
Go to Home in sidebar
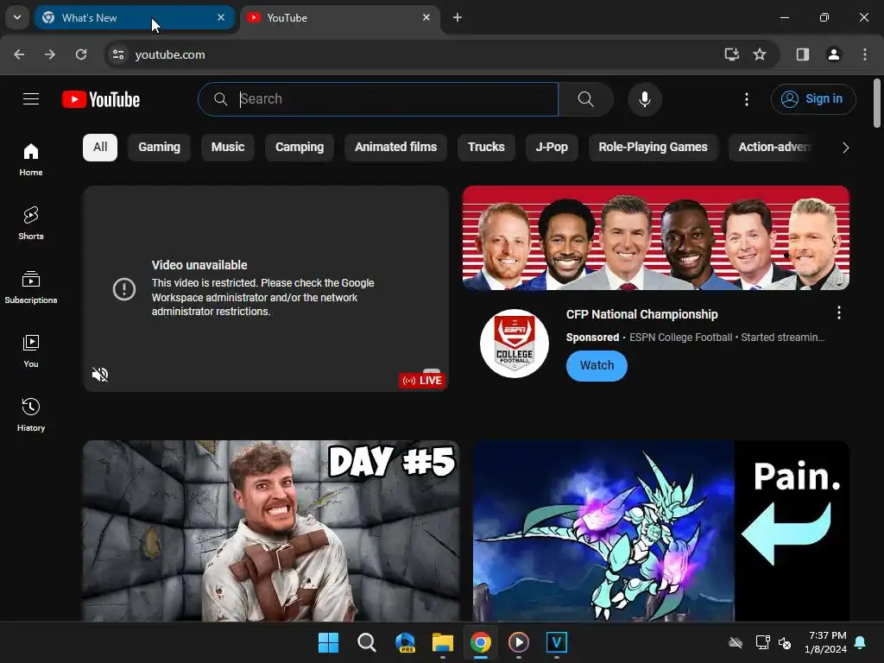[31, 159]
